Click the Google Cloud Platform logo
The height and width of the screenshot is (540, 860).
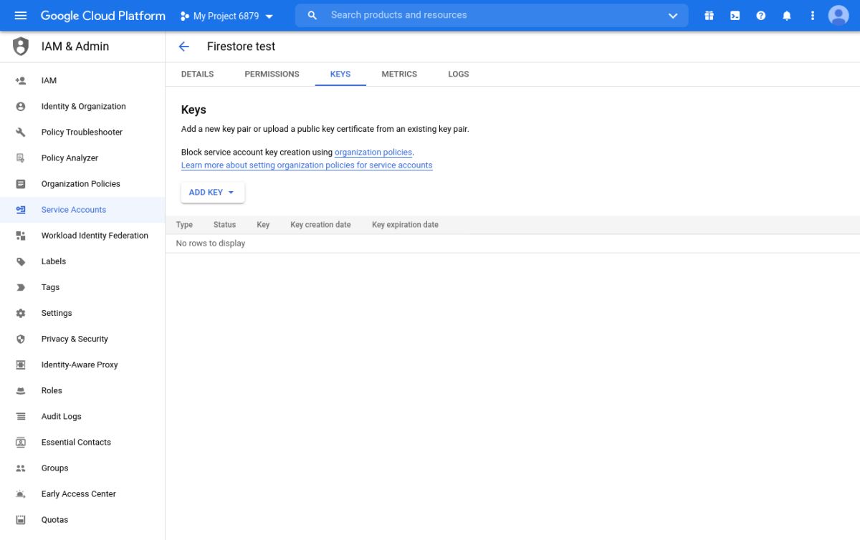coord(103,15)
